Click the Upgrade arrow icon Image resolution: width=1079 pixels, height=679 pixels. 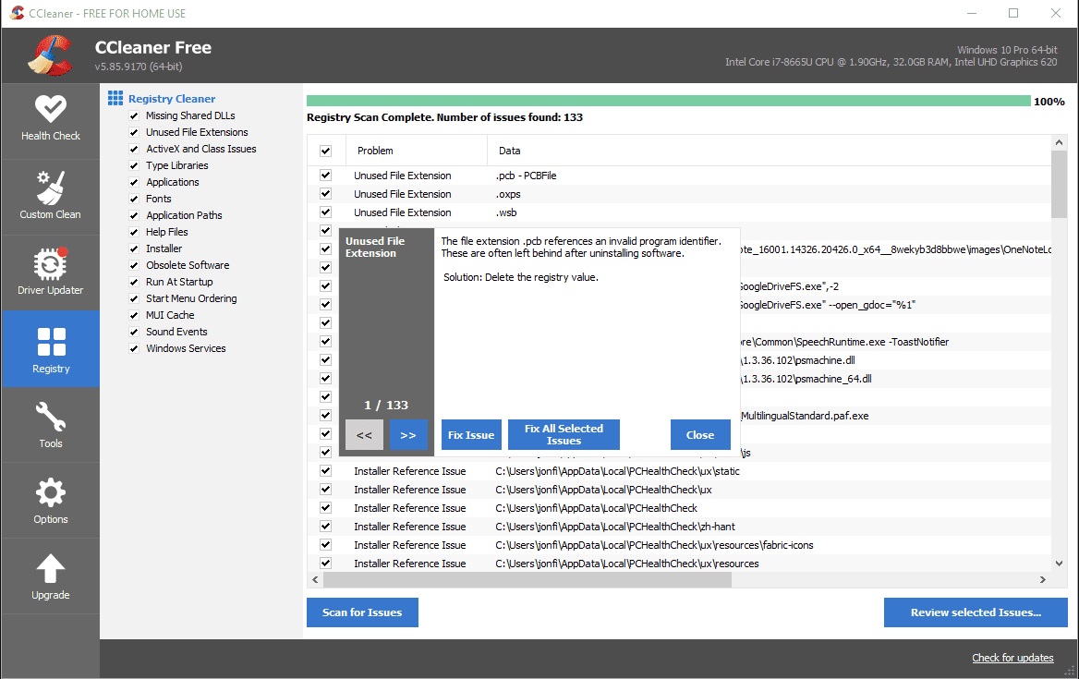(x=51, y=569)
